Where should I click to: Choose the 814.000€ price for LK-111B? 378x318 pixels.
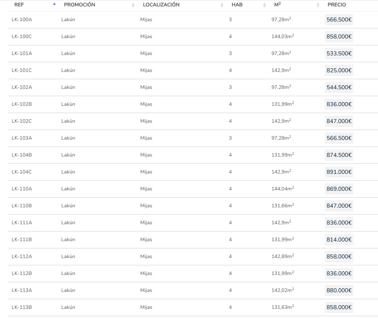coord(339,240)
